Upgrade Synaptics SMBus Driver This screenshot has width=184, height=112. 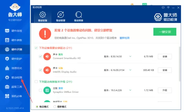pyautogui.click(x=165, y=90)
